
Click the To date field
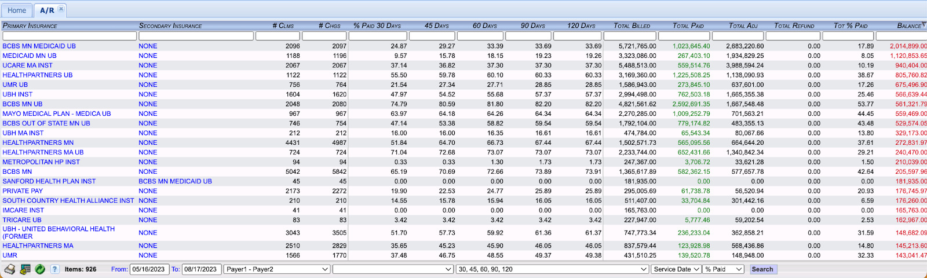tap(200, 269)
